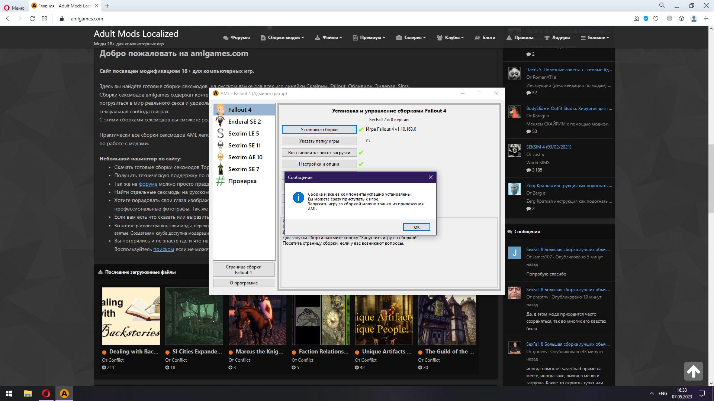Select Sexrim LE 5 entry
The width and height of the screenshot is (714, 401).
[243, 133]
